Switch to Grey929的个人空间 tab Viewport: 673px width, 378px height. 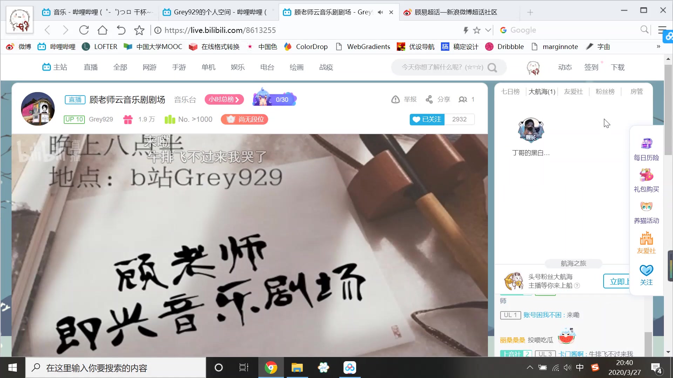coord(218,12)
